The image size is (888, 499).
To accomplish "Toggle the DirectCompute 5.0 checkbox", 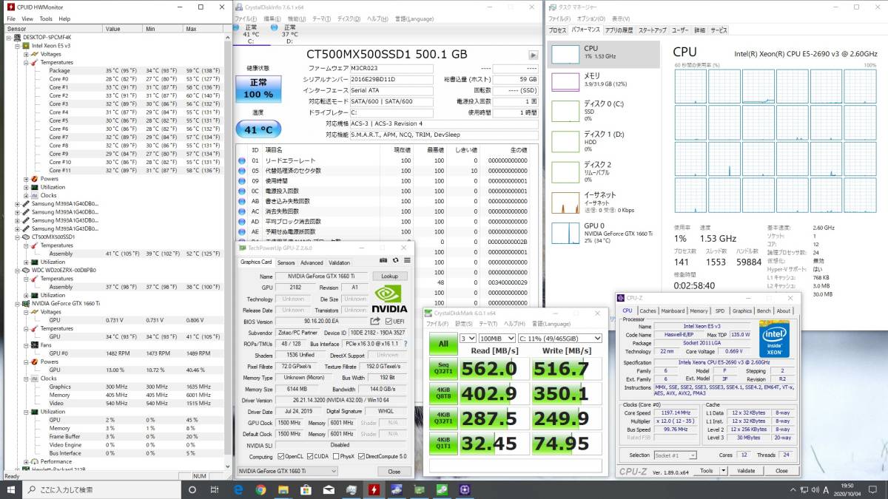I will click(361, 456).
